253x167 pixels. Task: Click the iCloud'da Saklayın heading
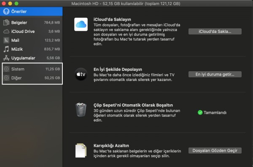(x=112, y=19)
